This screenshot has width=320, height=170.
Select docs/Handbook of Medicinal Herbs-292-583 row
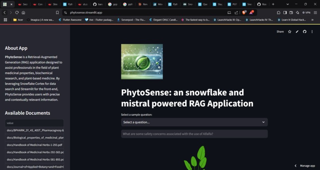[x=34, y=152]
